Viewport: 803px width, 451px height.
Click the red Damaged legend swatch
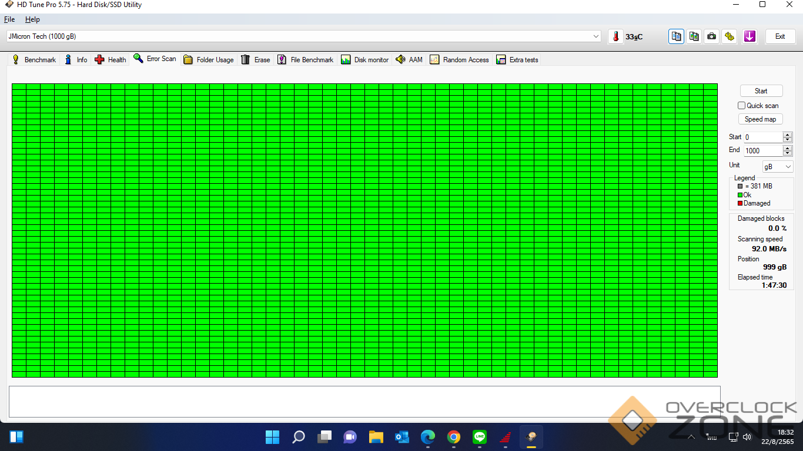coord(740,203)
